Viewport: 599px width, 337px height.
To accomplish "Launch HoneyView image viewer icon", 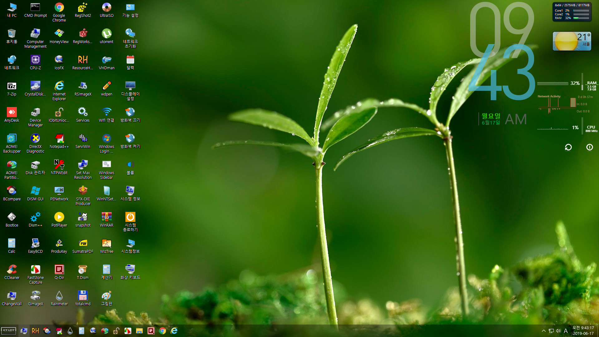I will pos(59,36).
